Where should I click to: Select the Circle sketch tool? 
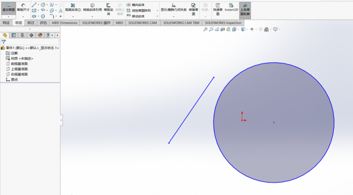pos(43,5)
